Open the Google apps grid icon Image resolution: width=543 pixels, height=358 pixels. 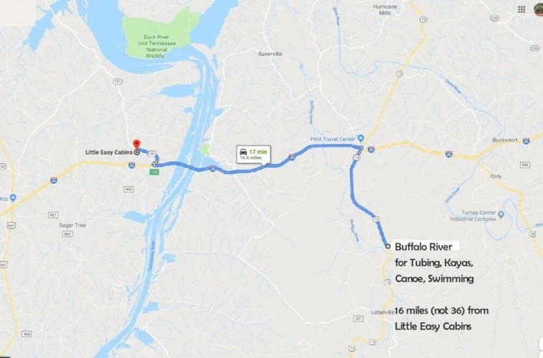click(x=522, y=9)
